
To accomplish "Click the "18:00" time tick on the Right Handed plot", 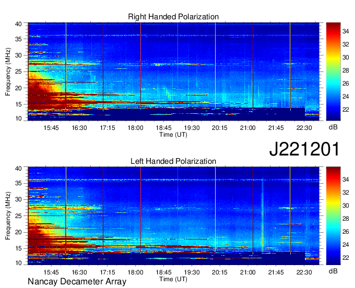I will coord(135,128).
